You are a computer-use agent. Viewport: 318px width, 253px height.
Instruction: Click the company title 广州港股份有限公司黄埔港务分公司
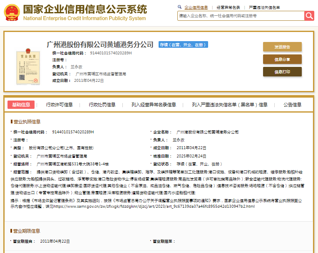click(x=100, y=44)
